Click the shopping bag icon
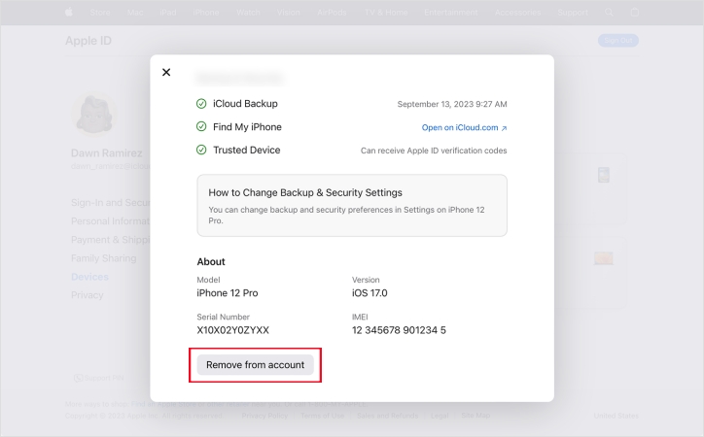 (634, 12)
